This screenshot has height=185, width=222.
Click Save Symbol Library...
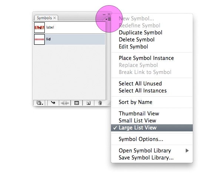click(x=146, y=158)
